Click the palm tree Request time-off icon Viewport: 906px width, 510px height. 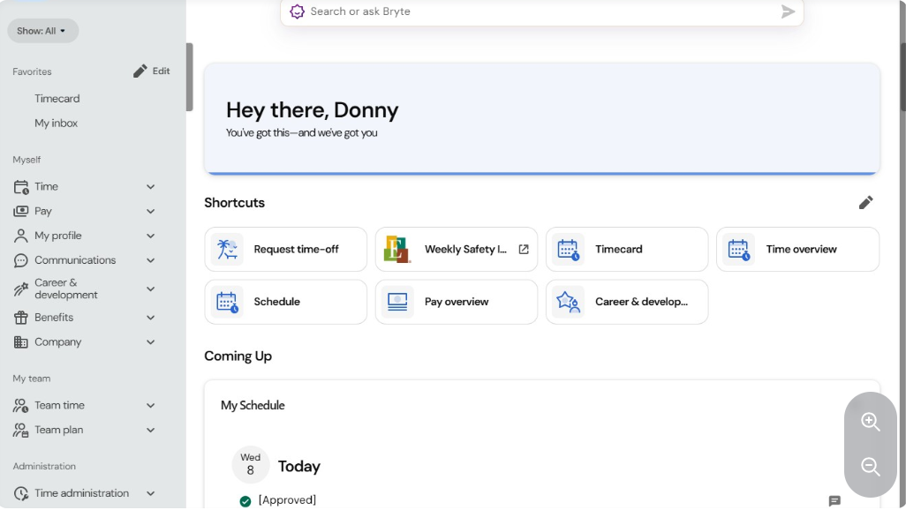click(226, 250)
